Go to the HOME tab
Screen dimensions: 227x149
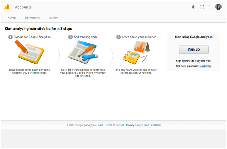12,18
